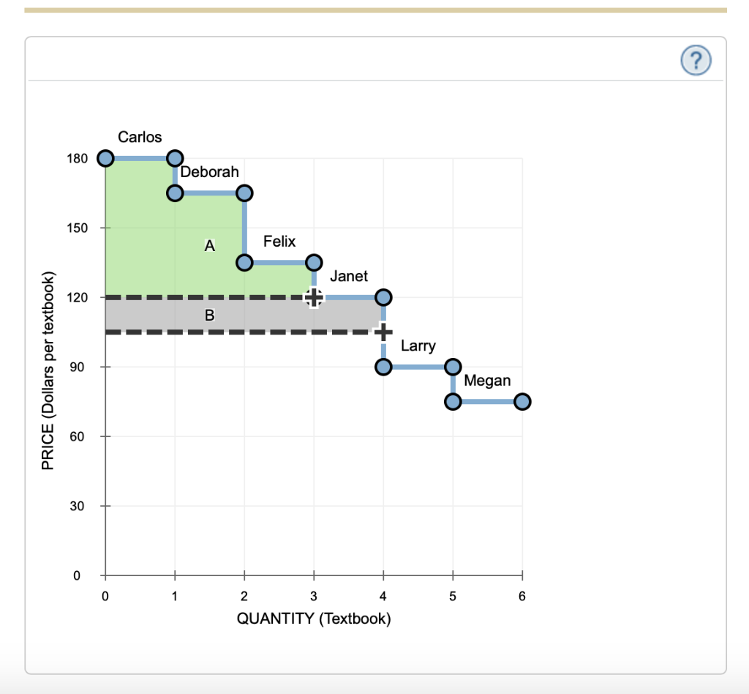Click Felix's point at price 135
The width and height of the screenshot is (749, 694).
(244, 261)
